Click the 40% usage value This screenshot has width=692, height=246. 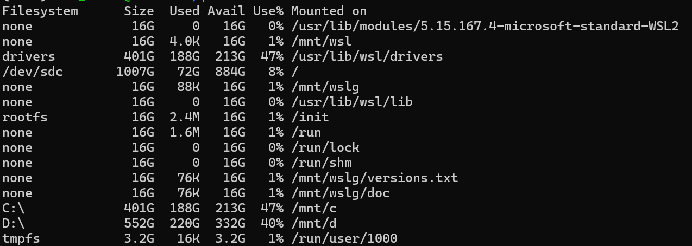click(x=272, y=223)
